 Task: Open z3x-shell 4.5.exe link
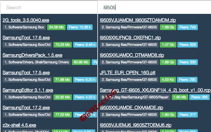[19, 125]
